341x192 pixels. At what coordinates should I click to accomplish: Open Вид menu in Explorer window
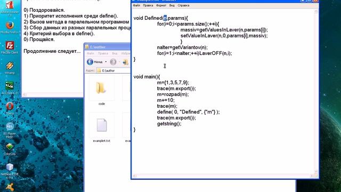coord(115,53)
